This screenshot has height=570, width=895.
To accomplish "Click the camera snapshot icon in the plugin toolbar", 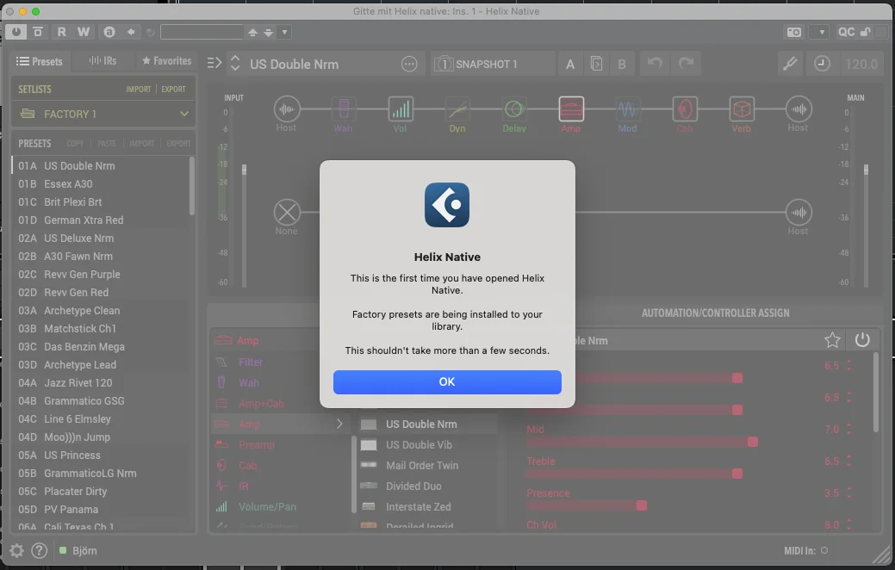I will tap(794, 32).
